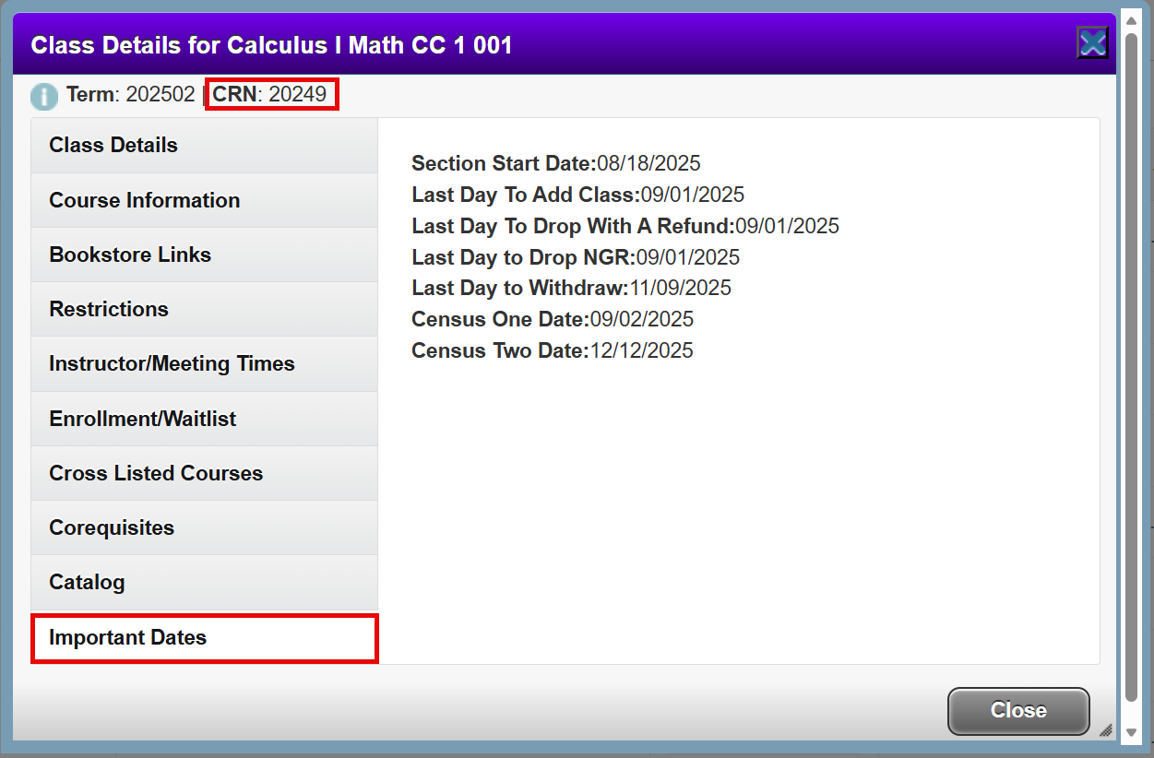1154x758 pixels.
Task: Click the vertical scrollbar thumb
Action: pyautogui.click(x=1132, y=369)
